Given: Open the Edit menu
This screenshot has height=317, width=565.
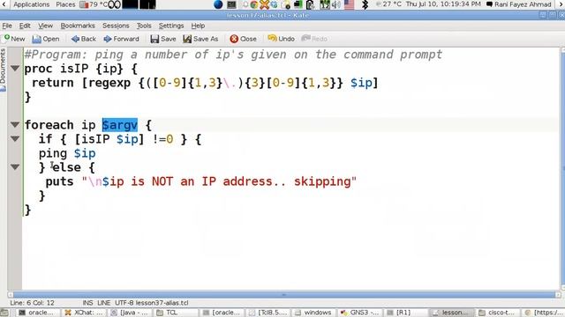Looking at the screenshot, I should (25, 26).
